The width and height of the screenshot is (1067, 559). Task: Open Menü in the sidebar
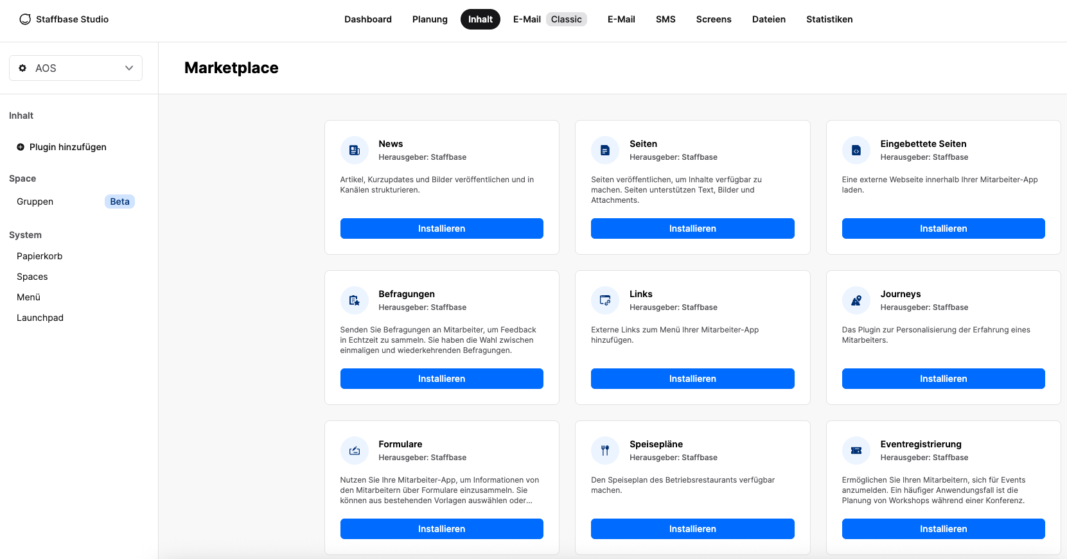[x=28, y=297]
